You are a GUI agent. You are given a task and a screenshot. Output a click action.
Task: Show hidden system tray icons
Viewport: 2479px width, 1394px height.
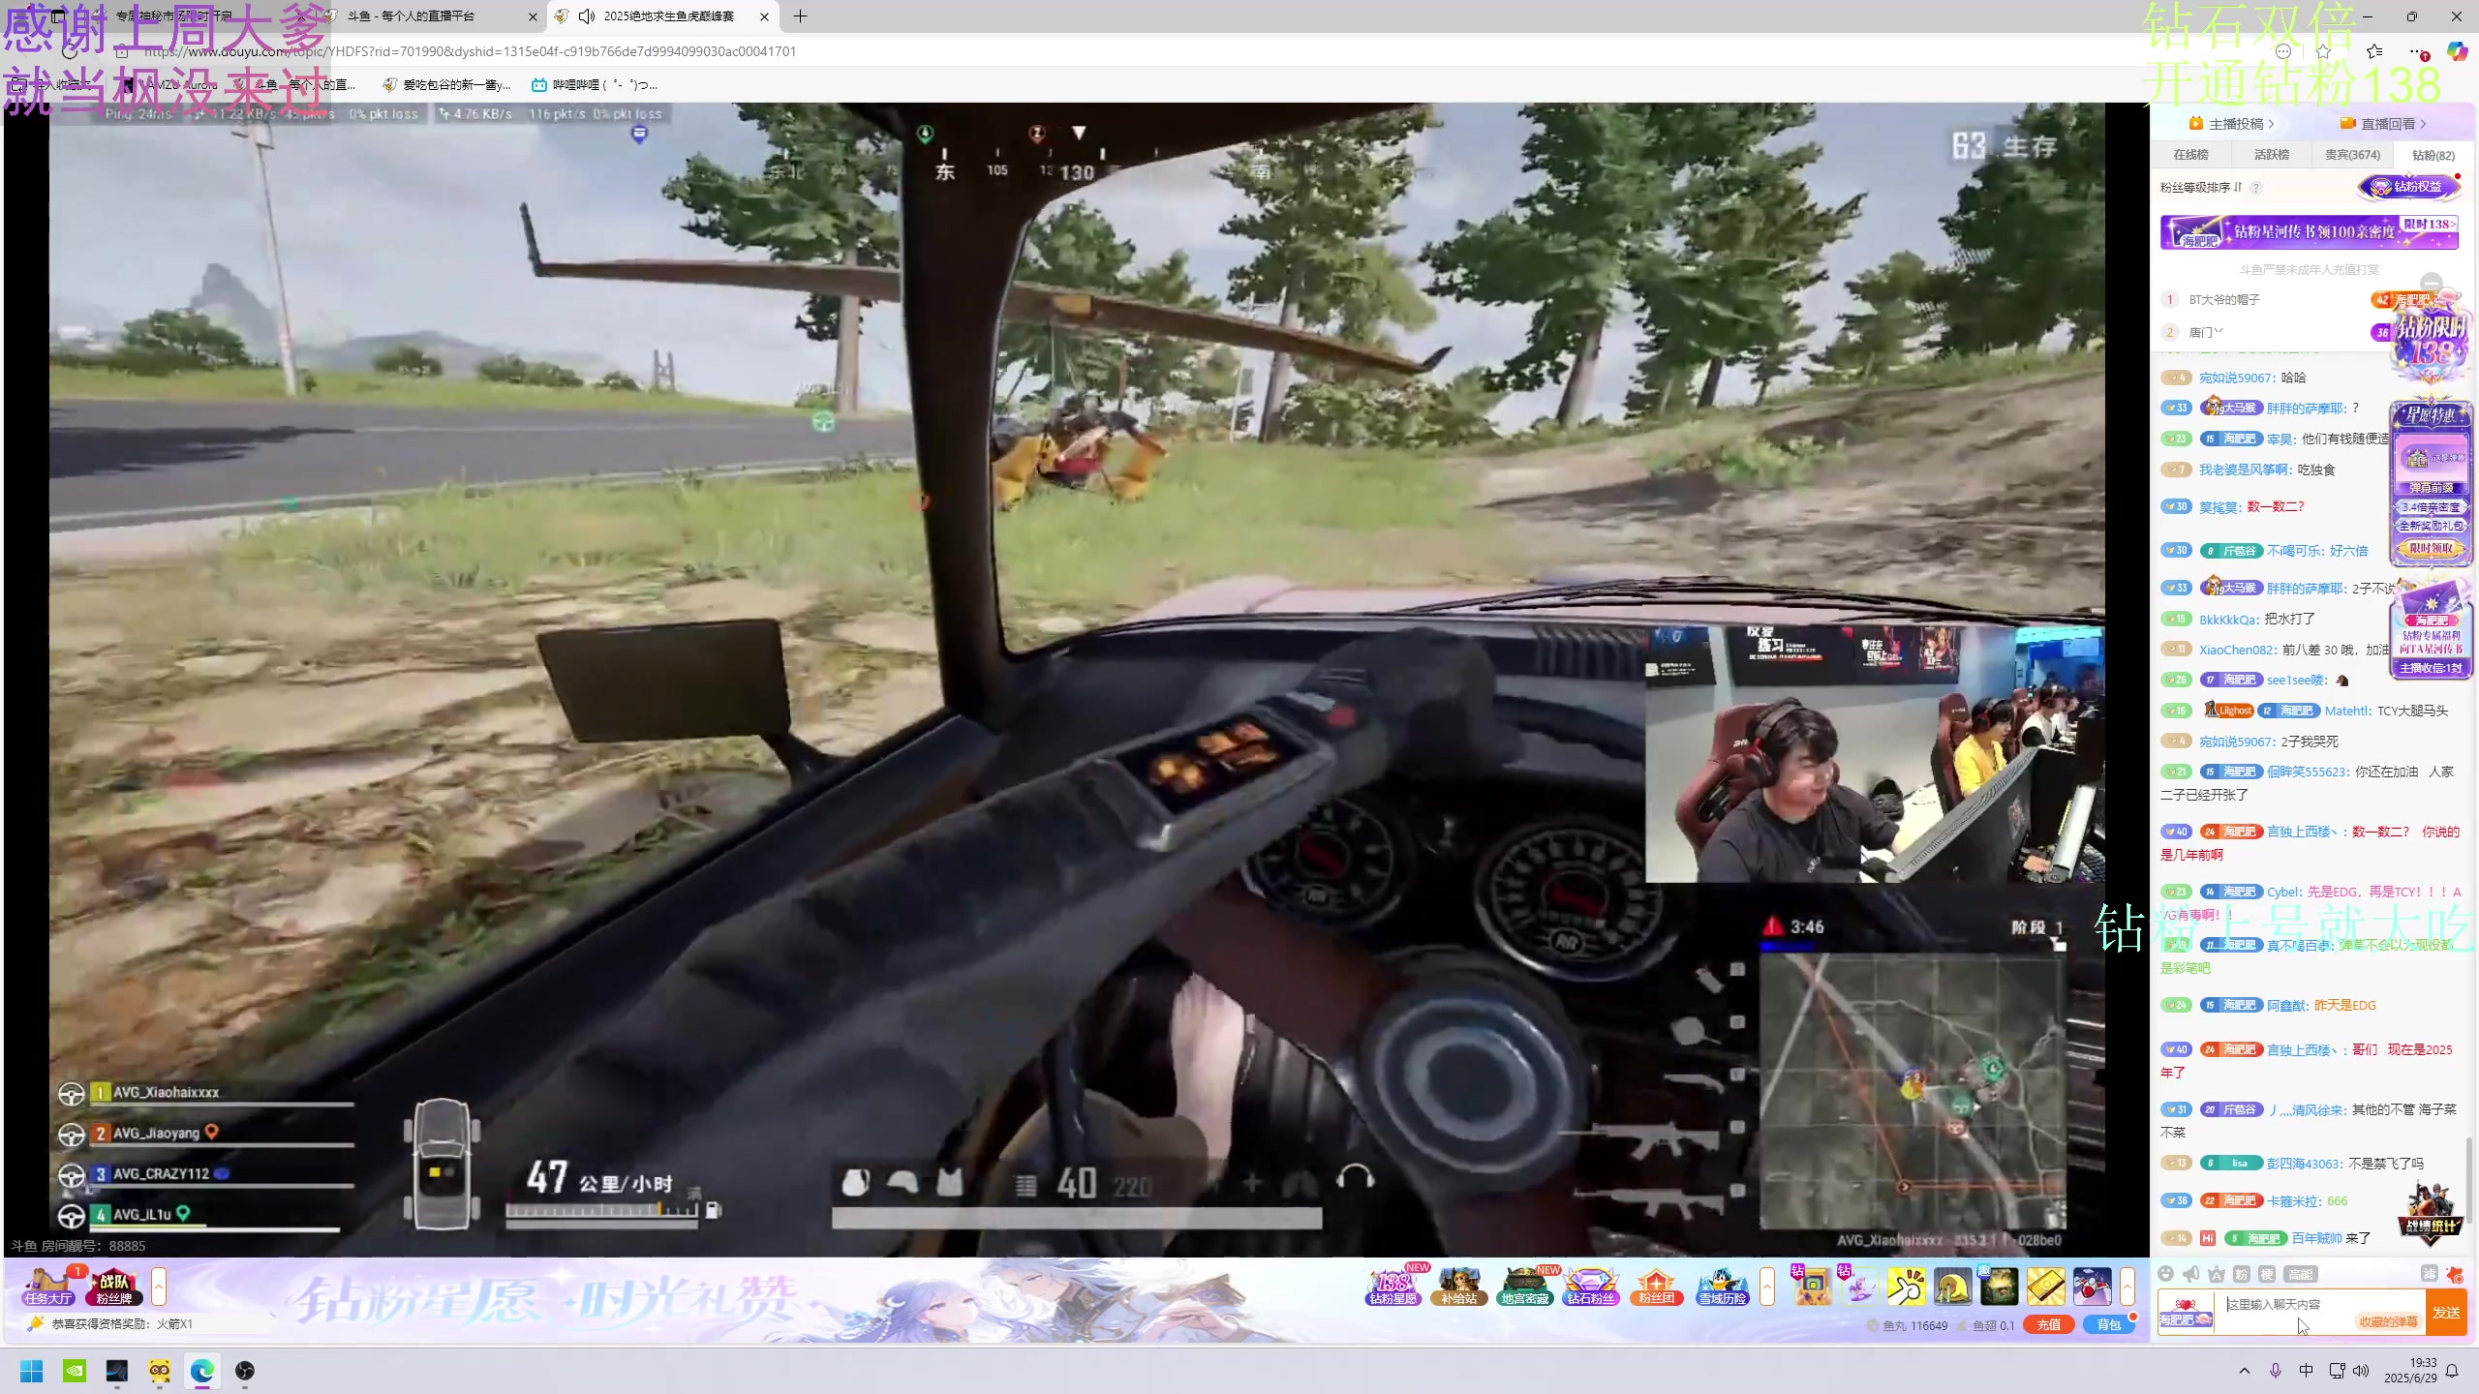click(2245, 1371)
